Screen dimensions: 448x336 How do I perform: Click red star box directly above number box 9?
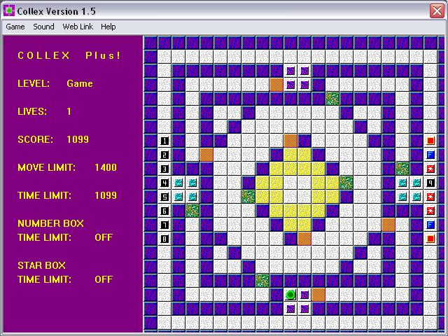click(x=430, y=169)
